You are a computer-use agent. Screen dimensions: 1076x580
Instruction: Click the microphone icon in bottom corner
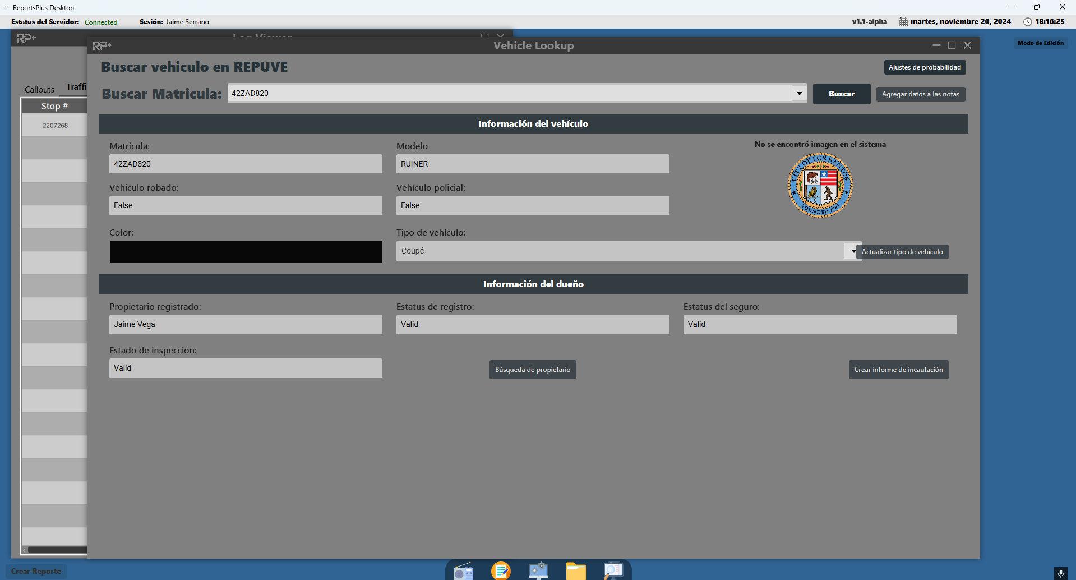tap(1060, 573)
